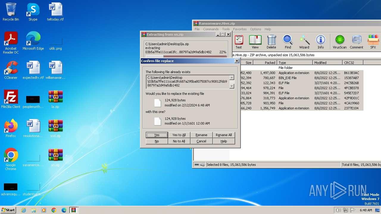Click the Start button

[x=8, y=210]
